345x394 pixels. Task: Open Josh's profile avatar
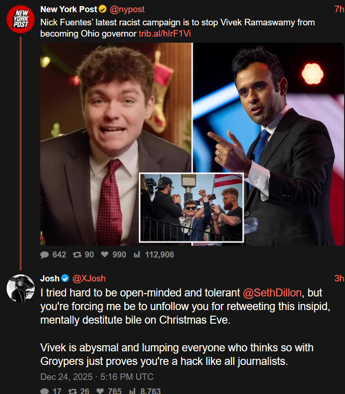tap(20, 288)
